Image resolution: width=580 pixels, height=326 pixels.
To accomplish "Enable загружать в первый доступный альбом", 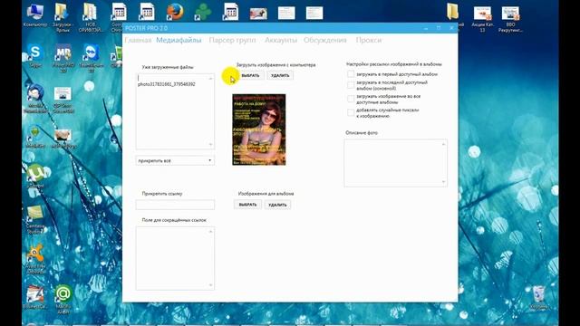I will pyautogui.click(x=351, y=74).
